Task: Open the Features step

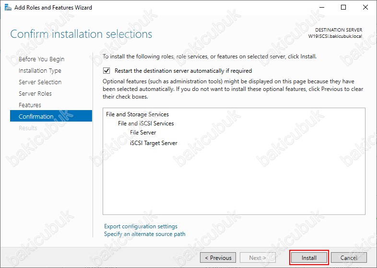Action: tap(30, 105)
